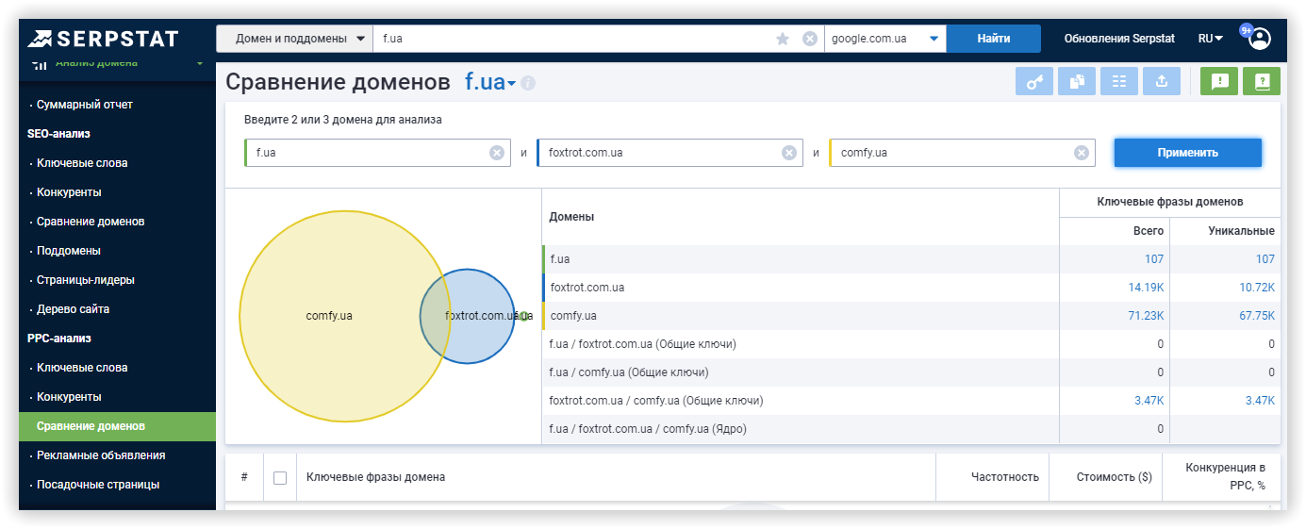The height and width of the screenshot is (529, 1306).
Task: Select highlighted PPC 'Сравнение доменов' item
Action: [117, 426]
